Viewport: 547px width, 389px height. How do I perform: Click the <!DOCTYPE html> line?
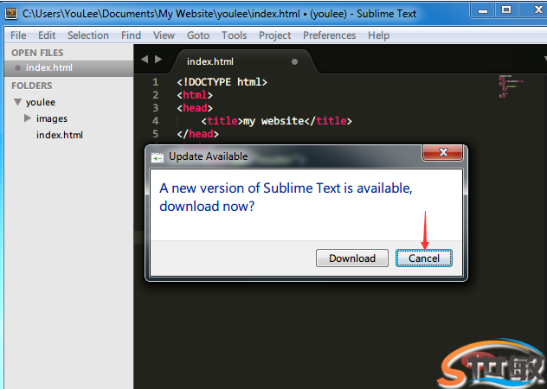222,82
